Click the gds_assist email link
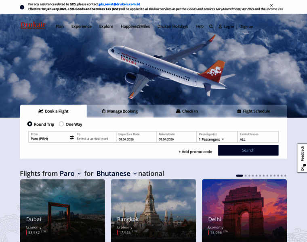 tap(119, 4)
